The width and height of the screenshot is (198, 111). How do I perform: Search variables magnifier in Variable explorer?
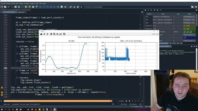[157, 10]
